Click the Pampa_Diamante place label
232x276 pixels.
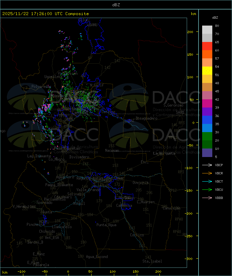click(x=59, y=185)
